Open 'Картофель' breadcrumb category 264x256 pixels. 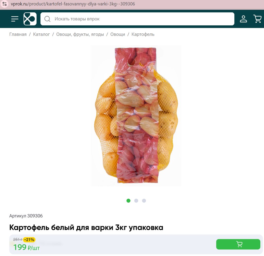(143, 34)
